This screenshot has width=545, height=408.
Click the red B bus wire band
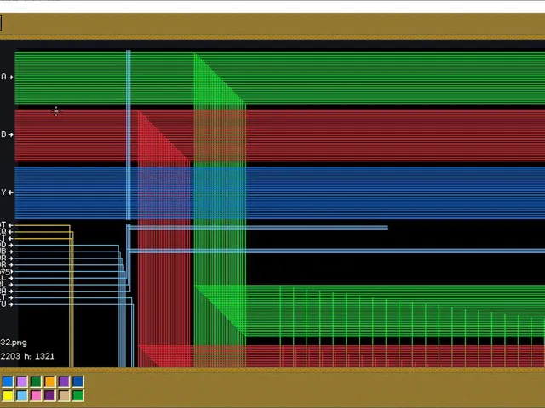(280, 136)
